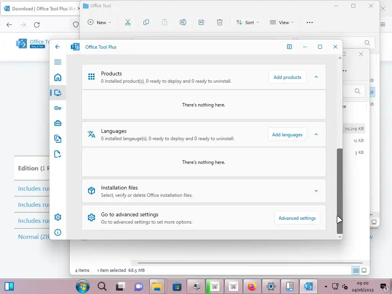The width and height of the screenshot is (392, 294).
Task: Open Microsoft Store from the taskbar
Action: click(x=177, y=286)
